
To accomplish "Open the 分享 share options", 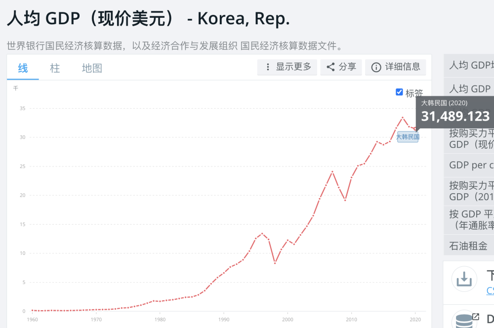I will point(341,67).
